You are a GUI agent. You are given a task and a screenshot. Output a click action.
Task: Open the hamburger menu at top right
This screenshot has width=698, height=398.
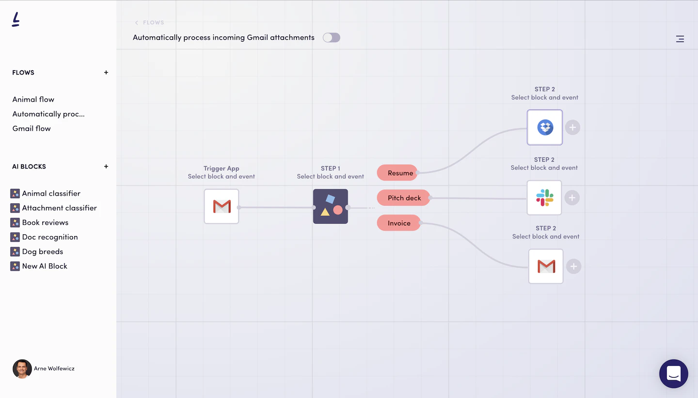pos(680,39)
